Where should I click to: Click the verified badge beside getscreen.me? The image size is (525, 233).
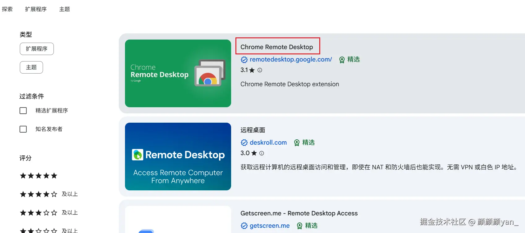[244, 226]
